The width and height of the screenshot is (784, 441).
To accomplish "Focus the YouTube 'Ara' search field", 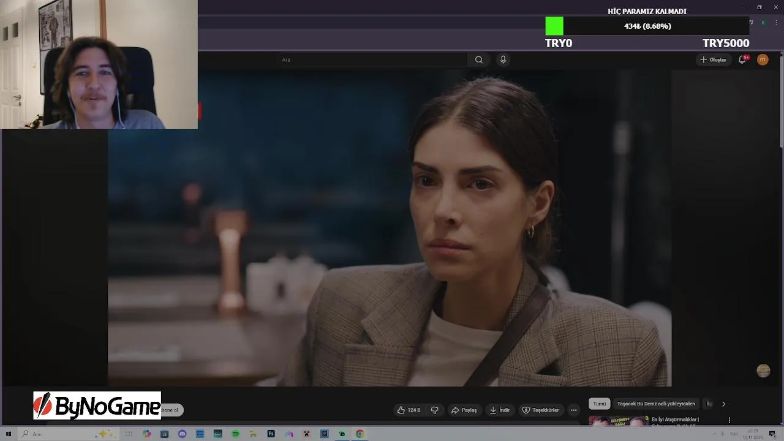I will (x=374, y=59).
